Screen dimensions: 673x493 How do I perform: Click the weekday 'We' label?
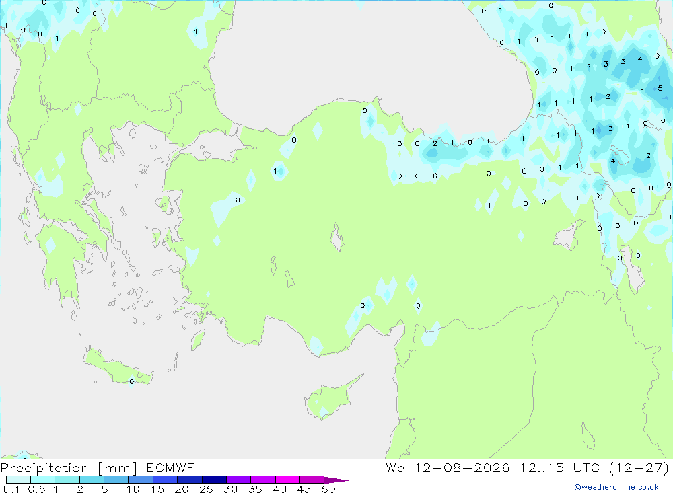point(395,467)
